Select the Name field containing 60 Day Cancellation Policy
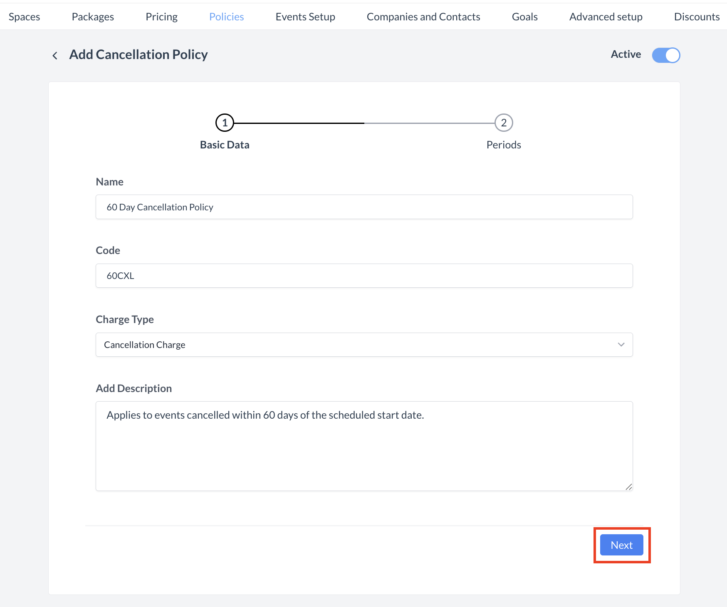727x607 pixels. (364, 207)
